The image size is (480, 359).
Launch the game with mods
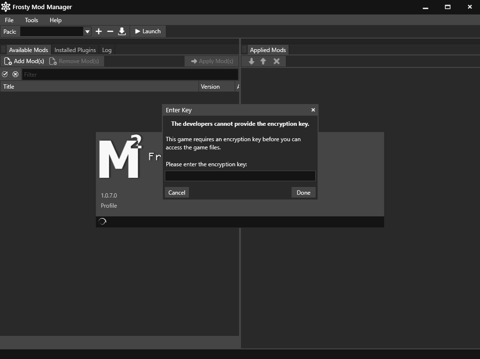click(148, 31)
